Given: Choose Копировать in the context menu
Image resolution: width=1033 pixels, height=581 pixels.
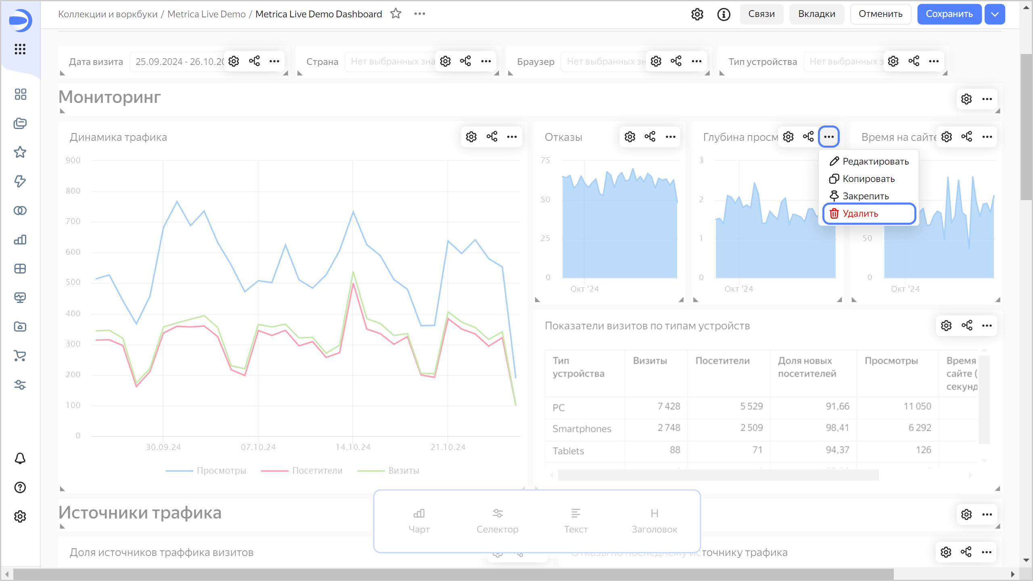Looking at the screenshot, I should pos(868,179).
